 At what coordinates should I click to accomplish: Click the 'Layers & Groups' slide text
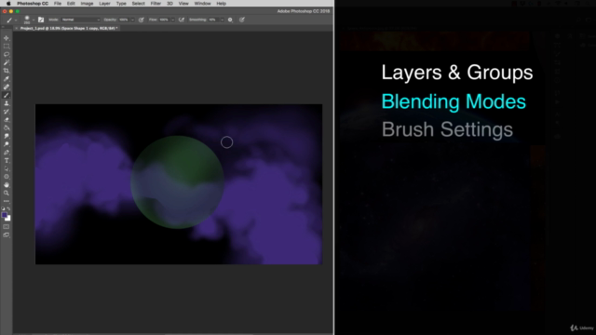point(457,73)
